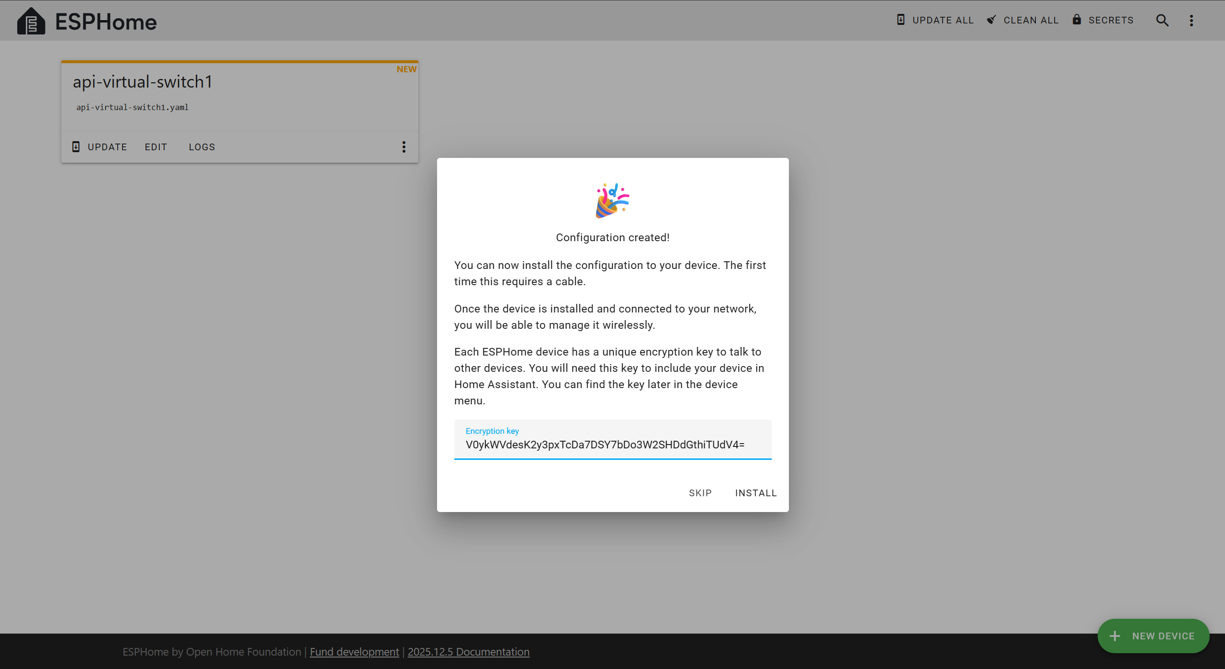Click the api-virtual-switch1 card title
This screenshot has width=1225, height=669.
(142, 82)
